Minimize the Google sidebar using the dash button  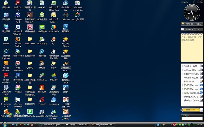pos(202,2)
